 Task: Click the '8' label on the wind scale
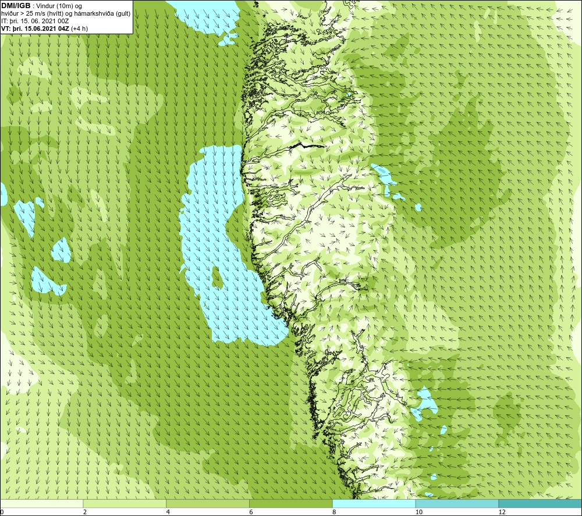click(335, 512)
